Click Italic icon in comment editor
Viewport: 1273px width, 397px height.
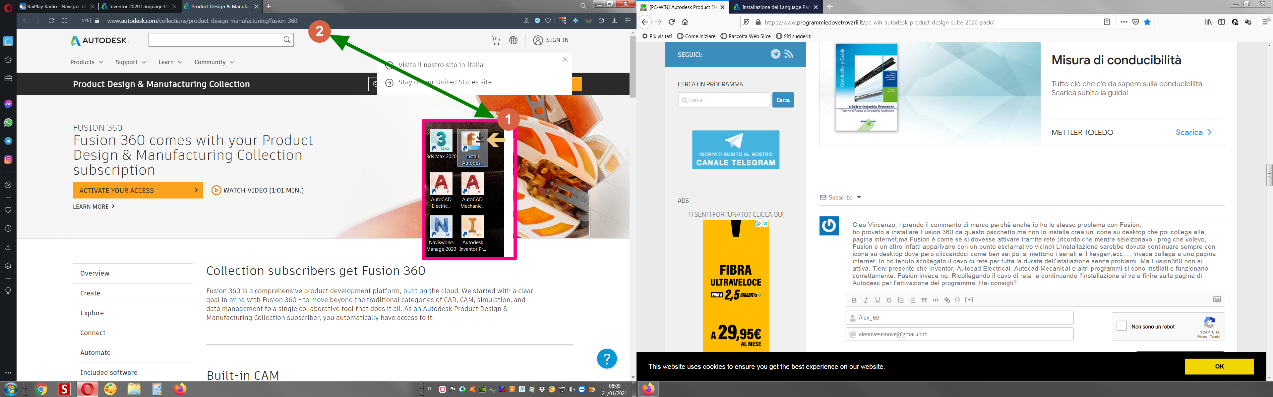(866, 300)
